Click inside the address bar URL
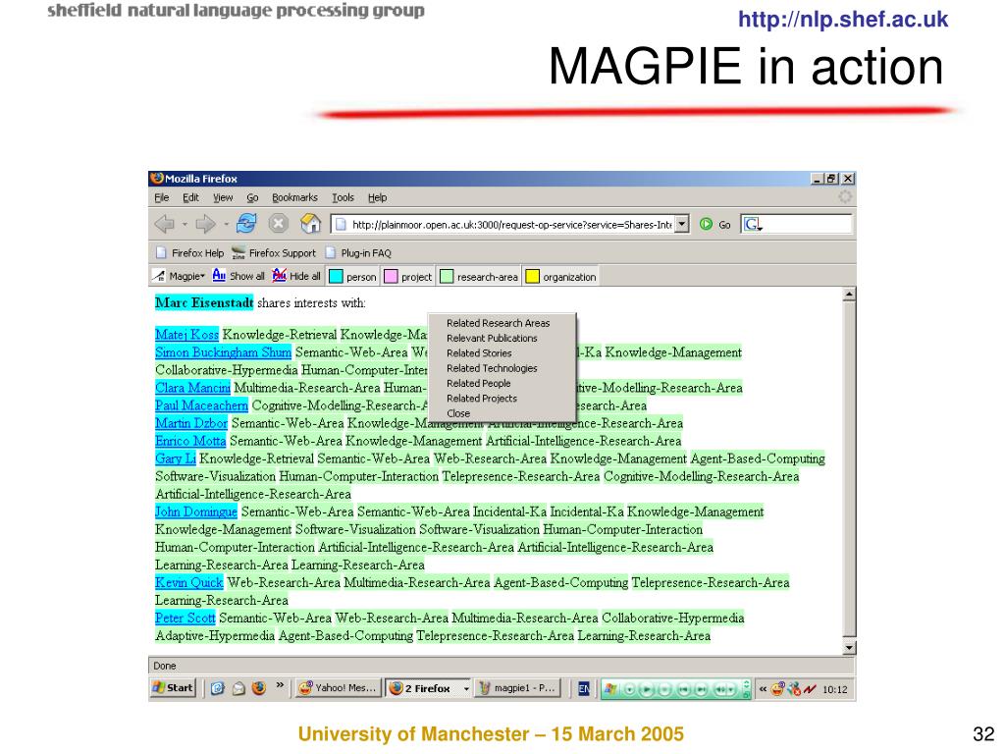The width and height of the screenshot is (1005, 754). click(x=511, y=225)
